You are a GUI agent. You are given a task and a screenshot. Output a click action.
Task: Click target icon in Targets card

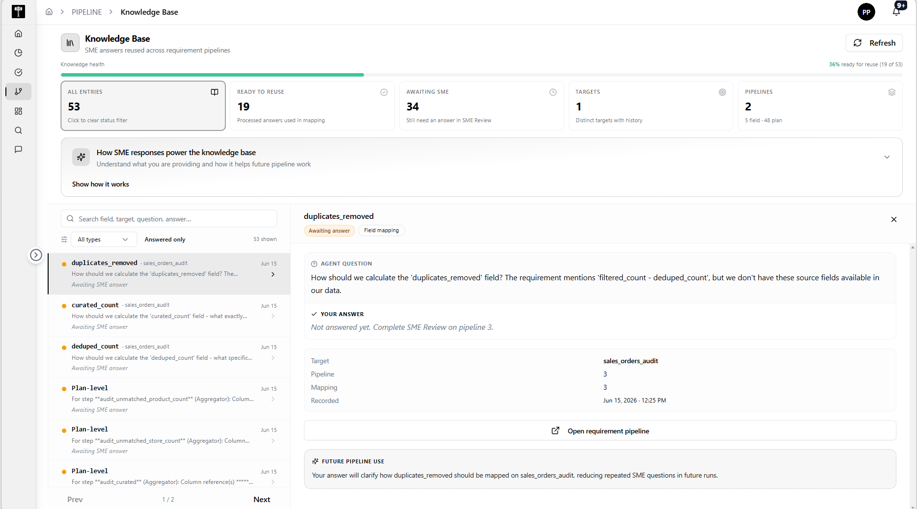click(x=722, y=92)
